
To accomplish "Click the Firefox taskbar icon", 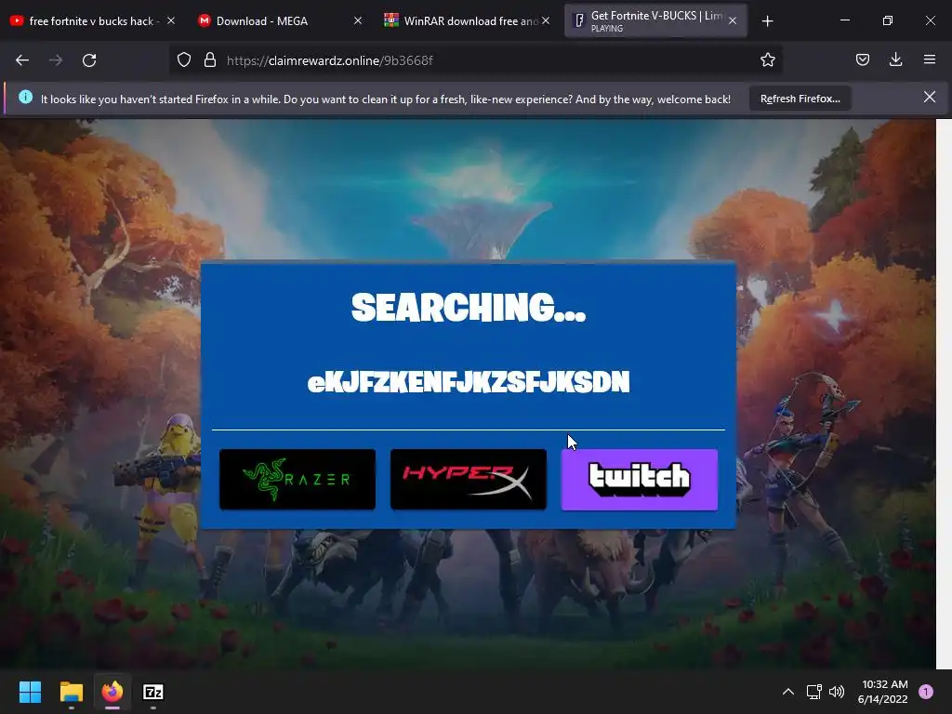I will (112, 692).
